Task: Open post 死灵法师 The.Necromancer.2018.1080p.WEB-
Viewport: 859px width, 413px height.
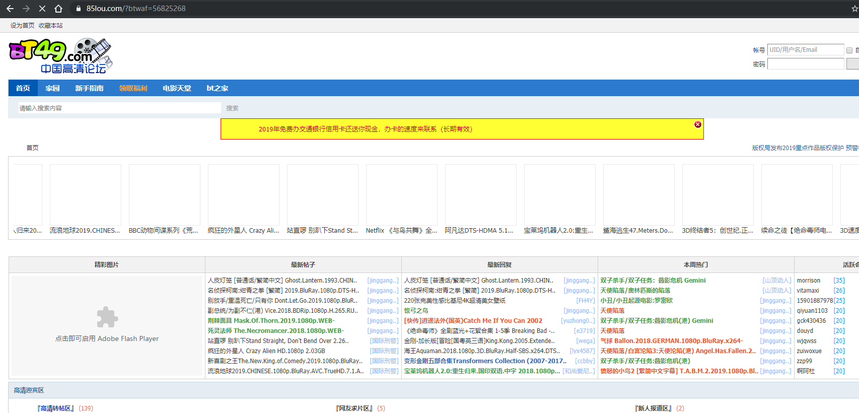Action: [275, 331]
